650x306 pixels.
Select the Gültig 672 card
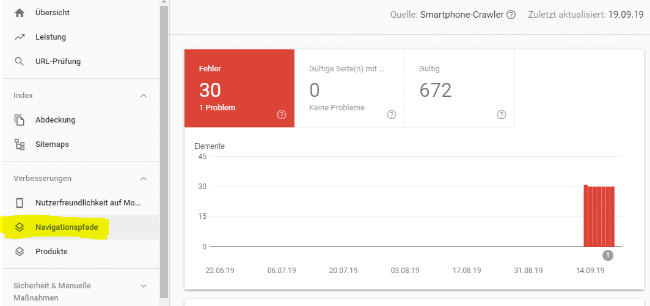point(459,88)
